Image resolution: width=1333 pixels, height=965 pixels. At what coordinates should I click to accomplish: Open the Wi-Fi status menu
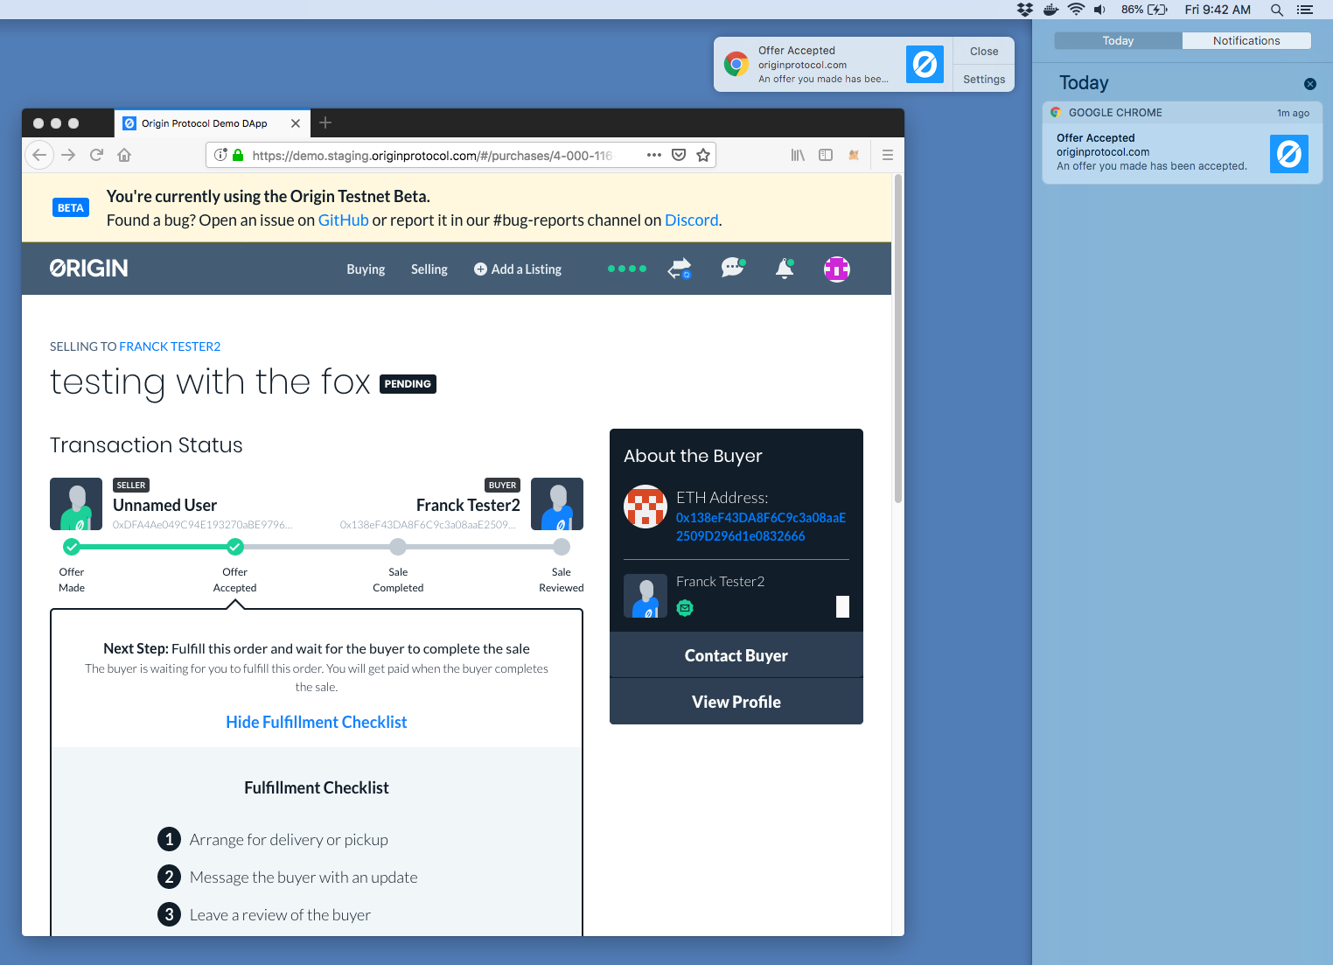coord(1076,10)
